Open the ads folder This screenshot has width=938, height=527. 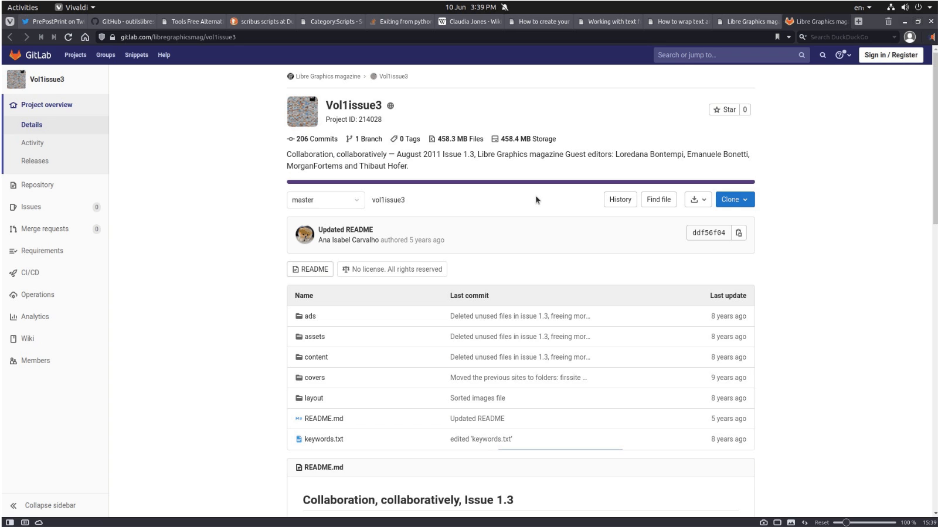[x=310, y=316]
